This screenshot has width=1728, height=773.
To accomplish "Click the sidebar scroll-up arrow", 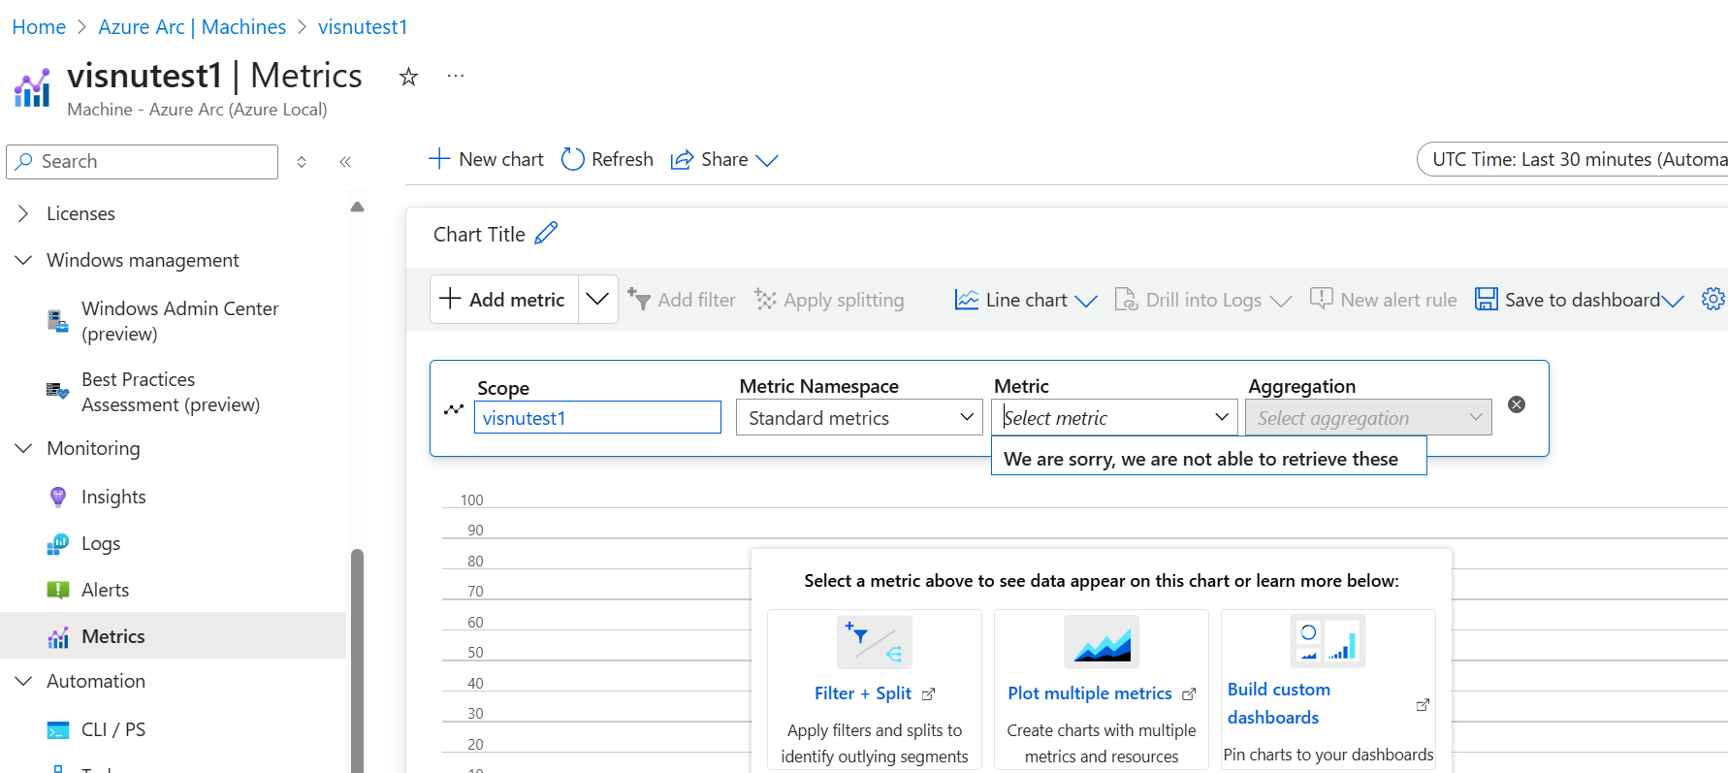I will (x=357, y=207).
